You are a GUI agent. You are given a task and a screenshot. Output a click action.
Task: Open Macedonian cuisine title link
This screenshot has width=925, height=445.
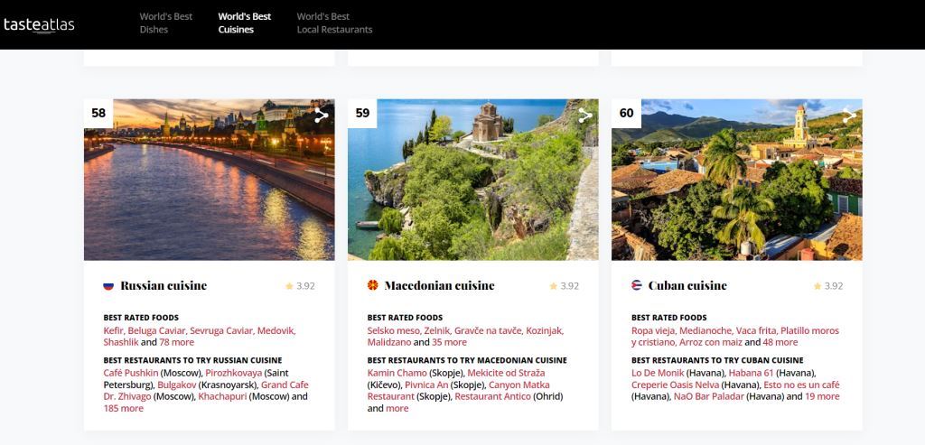pyautogui.click(x=440, y=286)
